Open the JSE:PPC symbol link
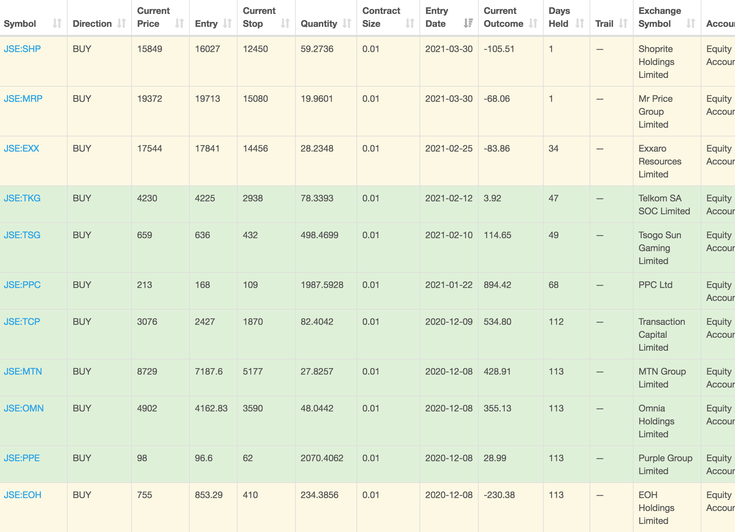 click(x=22, y=285)
